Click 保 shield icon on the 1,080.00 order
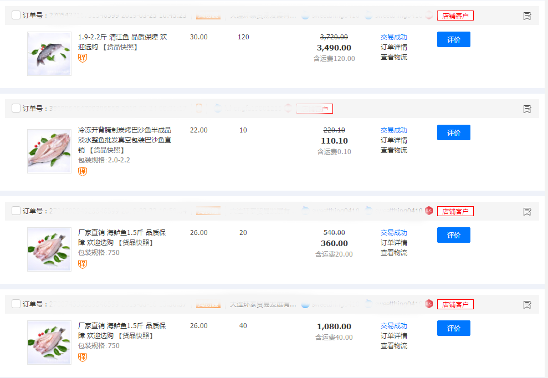This screenshot has height=378, width=548. click(83, 357)
